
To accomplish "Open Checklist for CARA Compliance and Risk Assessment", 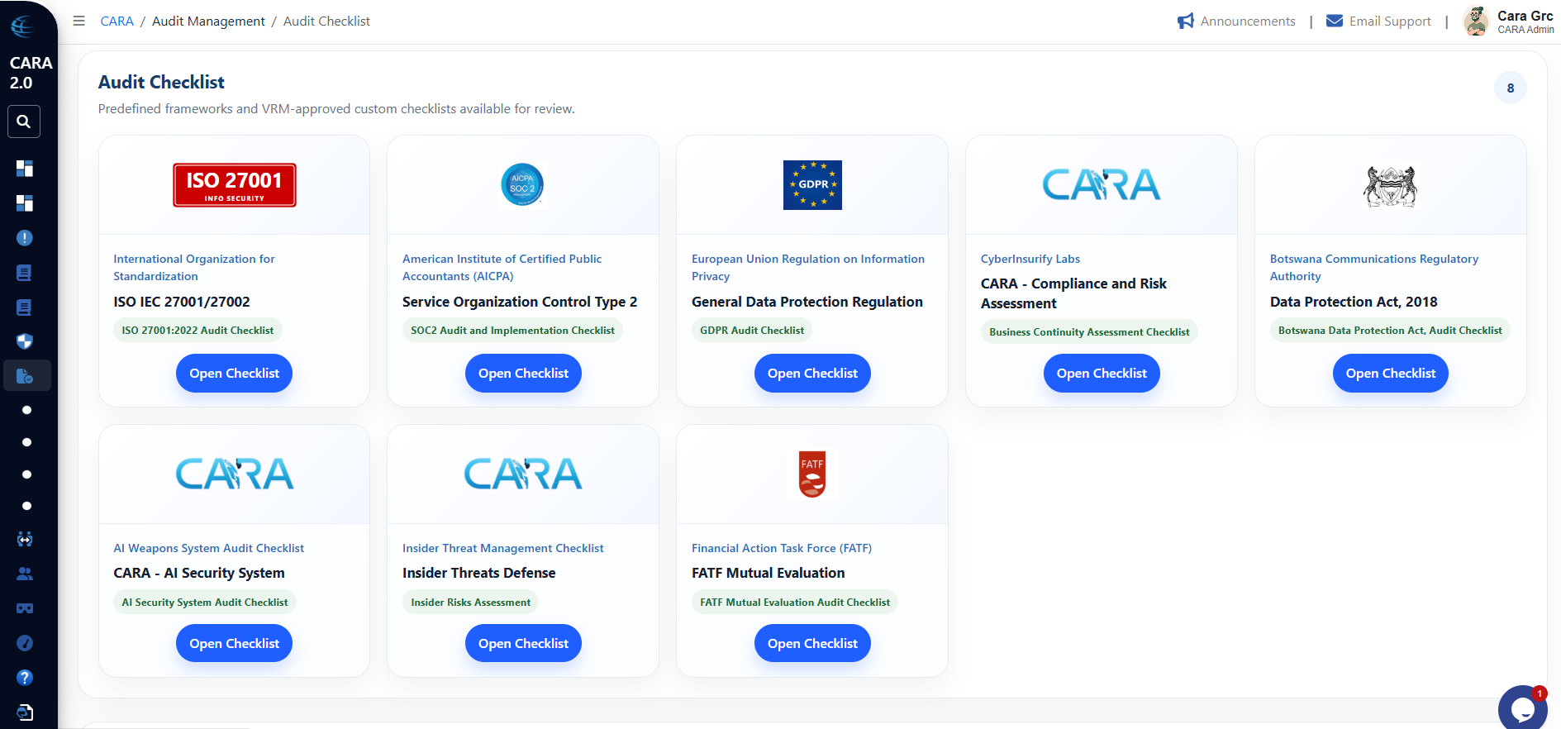I will point(1102,373).
